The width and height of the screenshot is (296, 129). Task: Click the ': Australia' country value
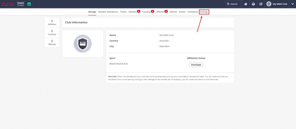point(163,41)
